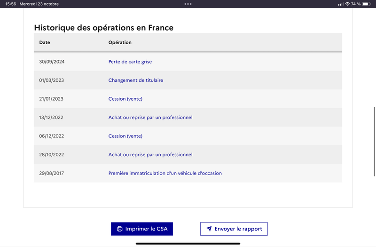Tap the cellular signal bars icon

click(341, 4)
